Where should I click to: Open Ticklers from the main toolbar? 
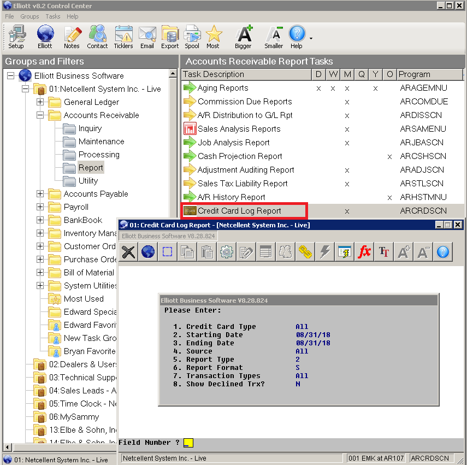[x=123, y=37]
